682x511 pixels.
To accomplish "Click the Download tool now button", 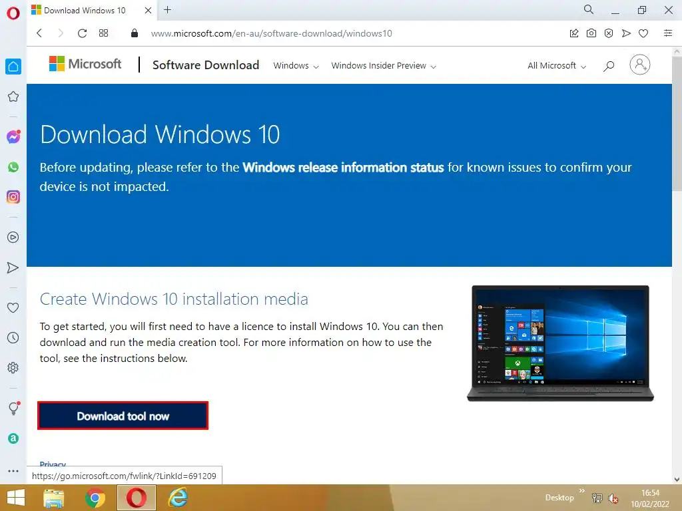I will tap(123, 416).
